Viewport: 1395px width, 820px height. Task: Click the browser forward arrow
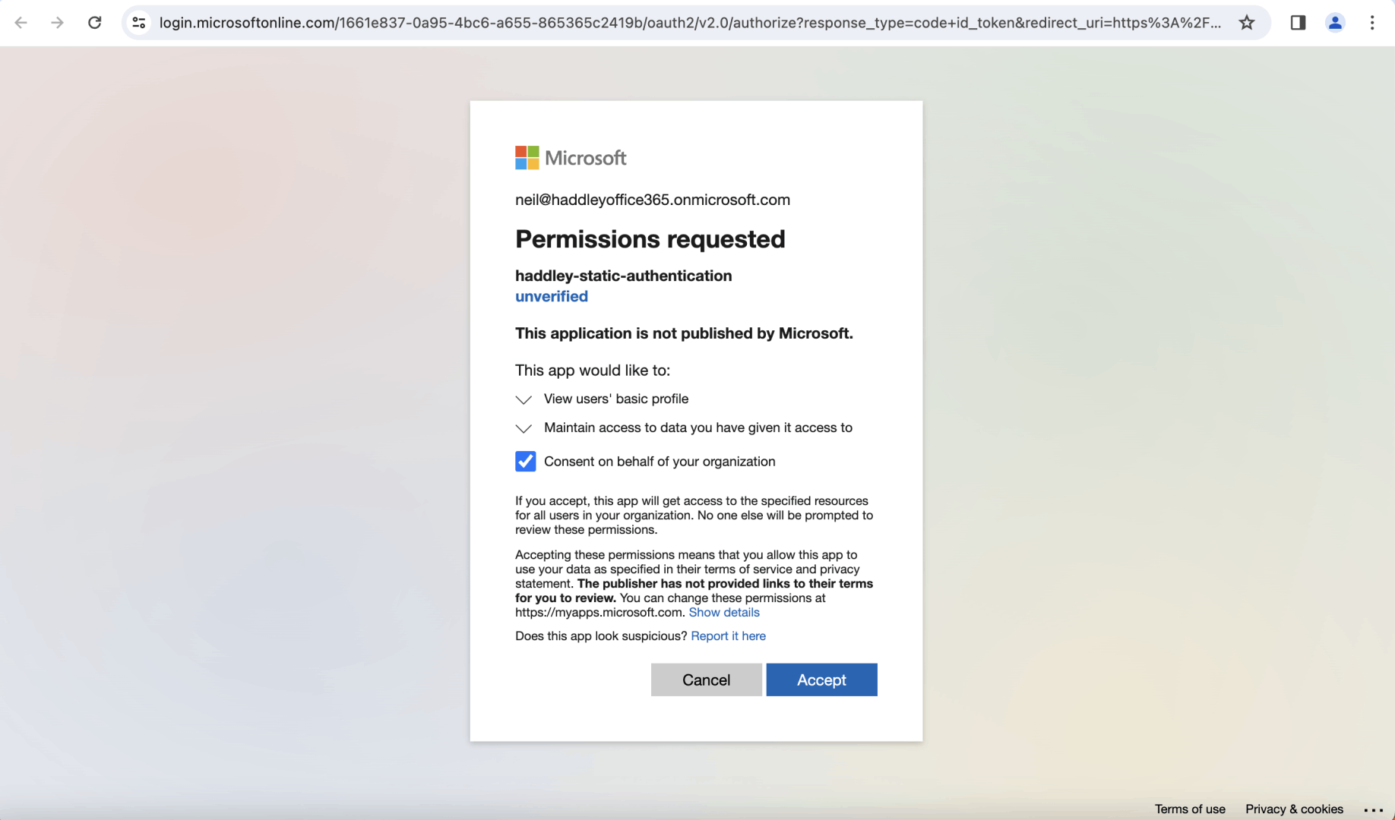coord(58,23)
